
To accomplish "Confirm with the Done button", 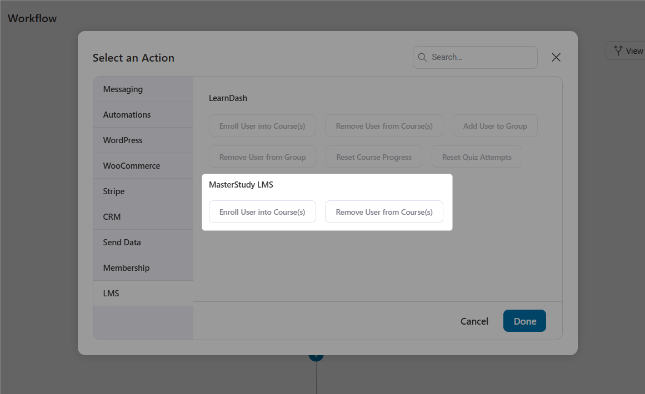I will click(x=525, y=321).
